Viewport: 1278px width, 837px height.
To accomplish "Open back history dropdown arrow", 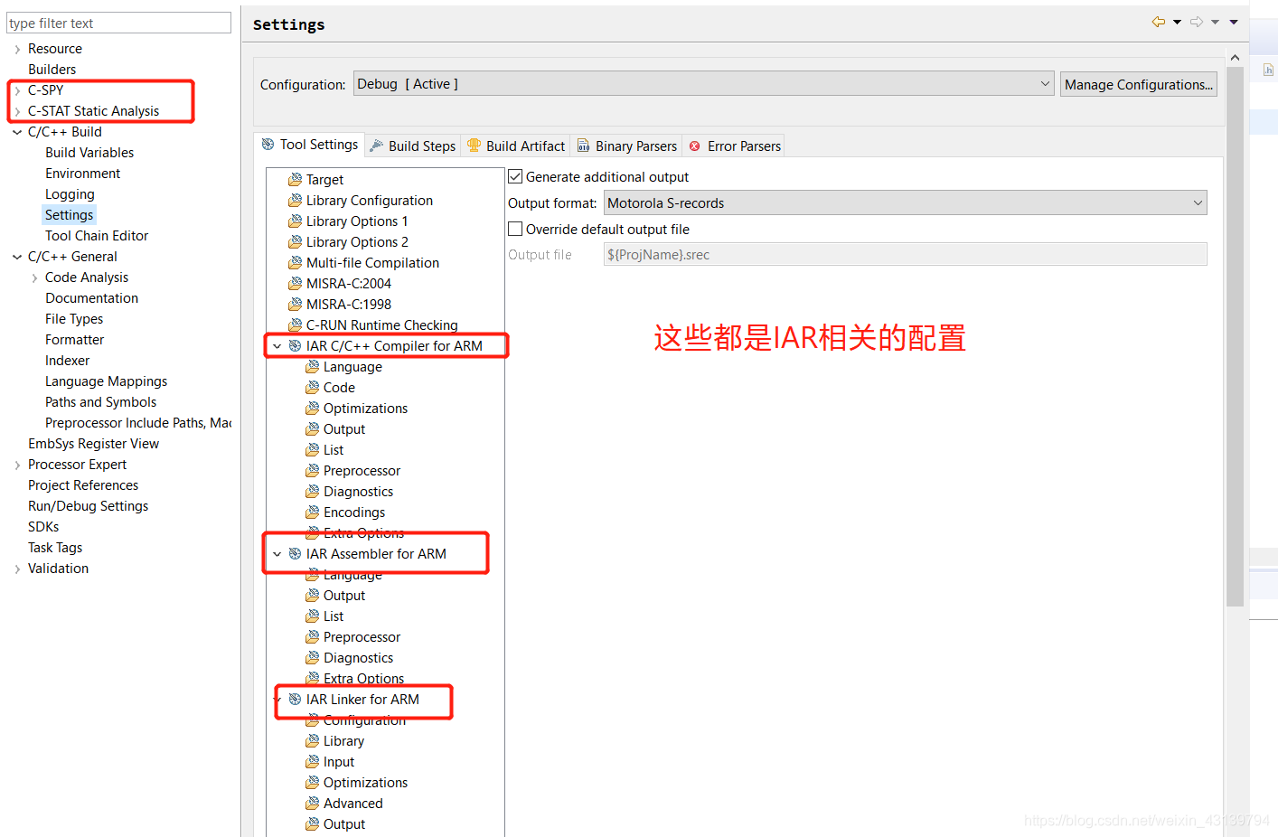I will click(1177, 22).
